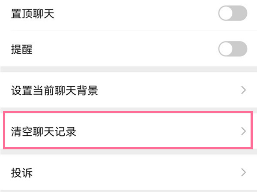The height and width of the screenshot is (192, 257).
Task: Toggle the 置顶聊天 switch
Action: click(233, 14)
